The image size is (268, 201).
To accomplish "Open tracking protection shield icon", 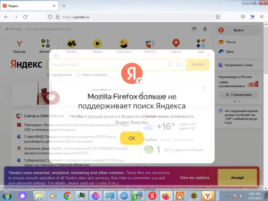I will tap(50, 17).
